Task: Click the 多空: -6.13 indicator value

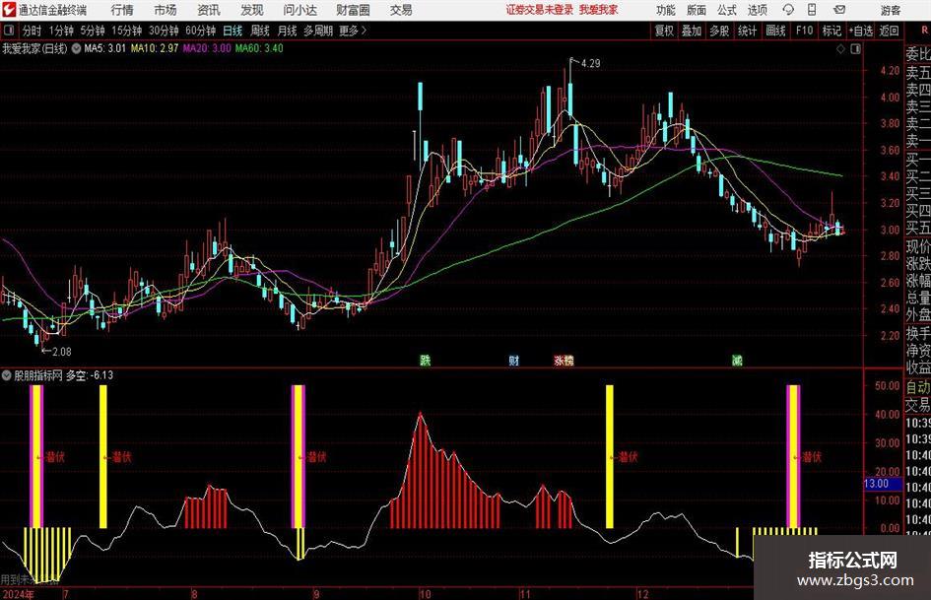Action: (89, 375)
